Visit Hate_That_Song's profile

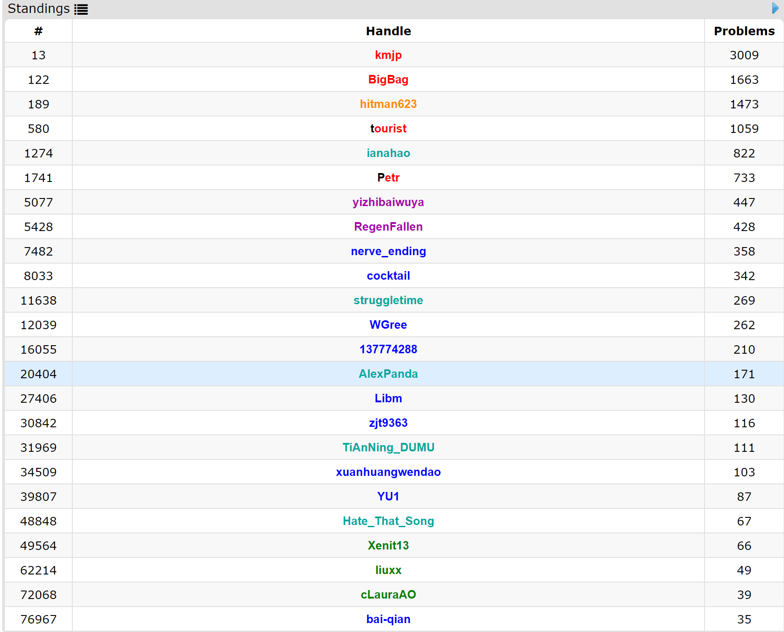coord(388,521)
